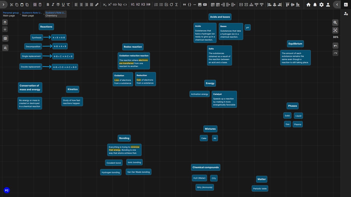Insert an image using the image icon

click(200, 5)
